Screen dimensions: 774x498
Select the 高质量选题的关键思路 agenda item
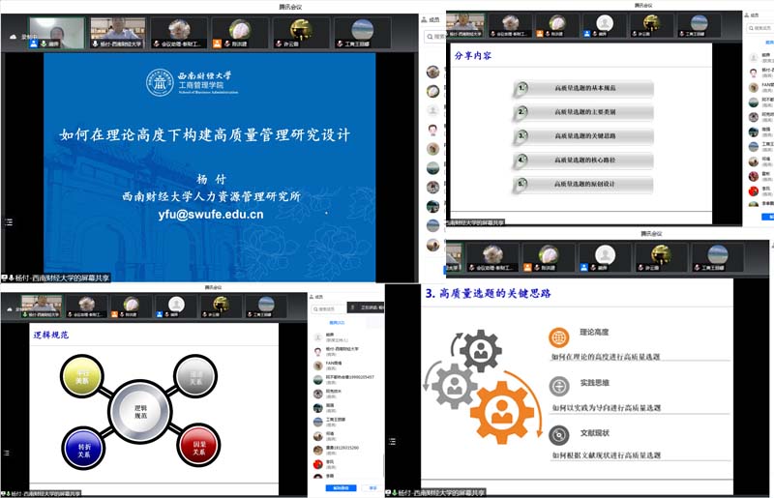(x=584, y=136)
